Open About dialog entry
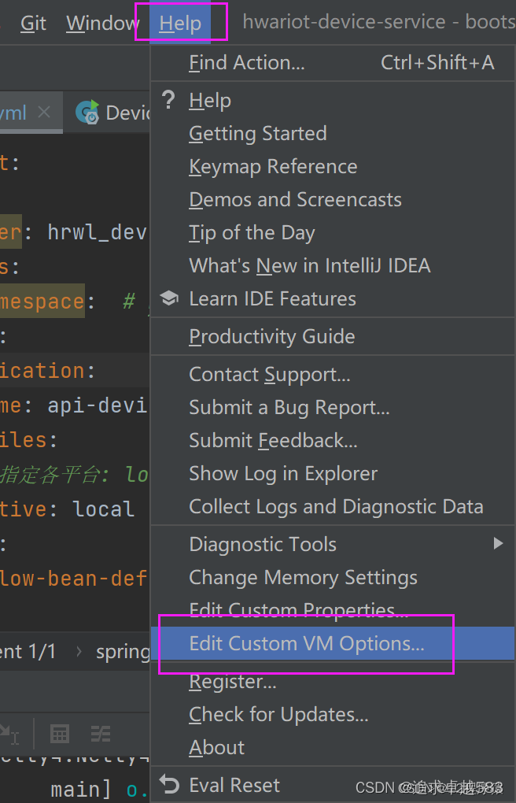This screenshot has height=803, width=516. point(332,748)
